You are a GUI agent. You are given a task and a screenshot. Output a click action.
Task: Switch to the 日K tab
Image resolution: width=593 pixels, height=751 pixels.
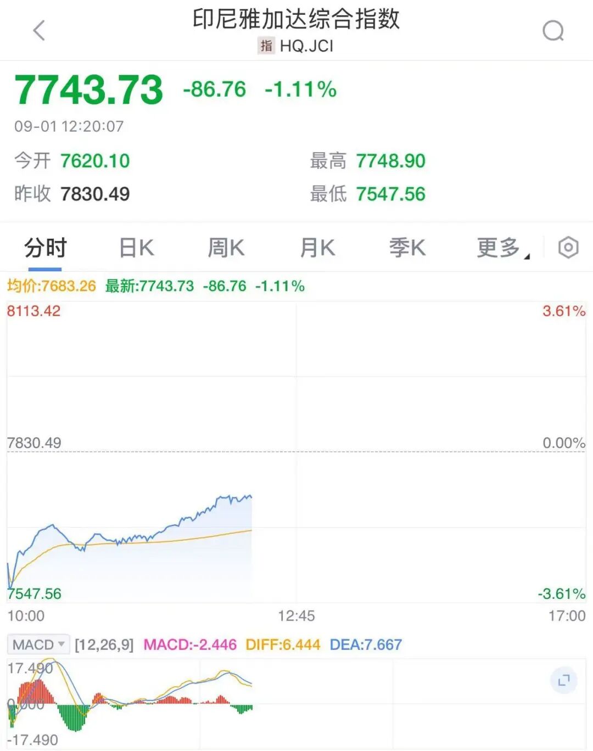tap(136, 248)
